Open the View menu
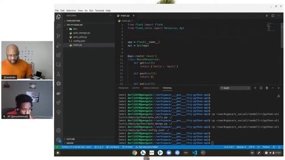The width and height of the screenshot is (285, 160). [80, 11]
